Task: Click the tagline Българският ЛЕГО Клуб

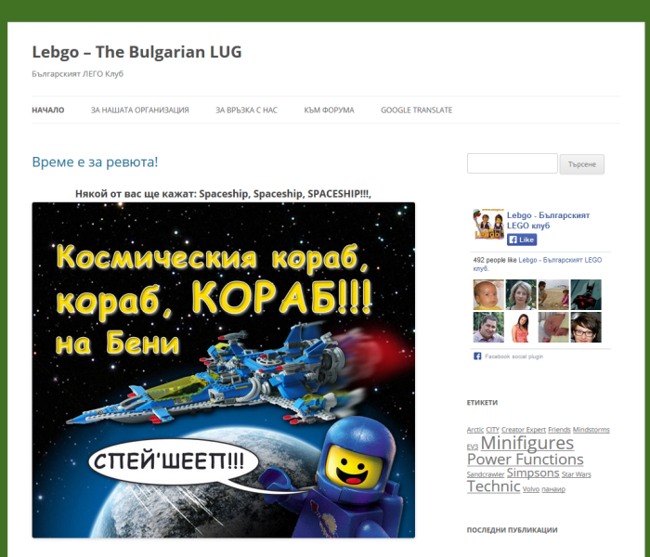Action: click(x=77, y=74)
